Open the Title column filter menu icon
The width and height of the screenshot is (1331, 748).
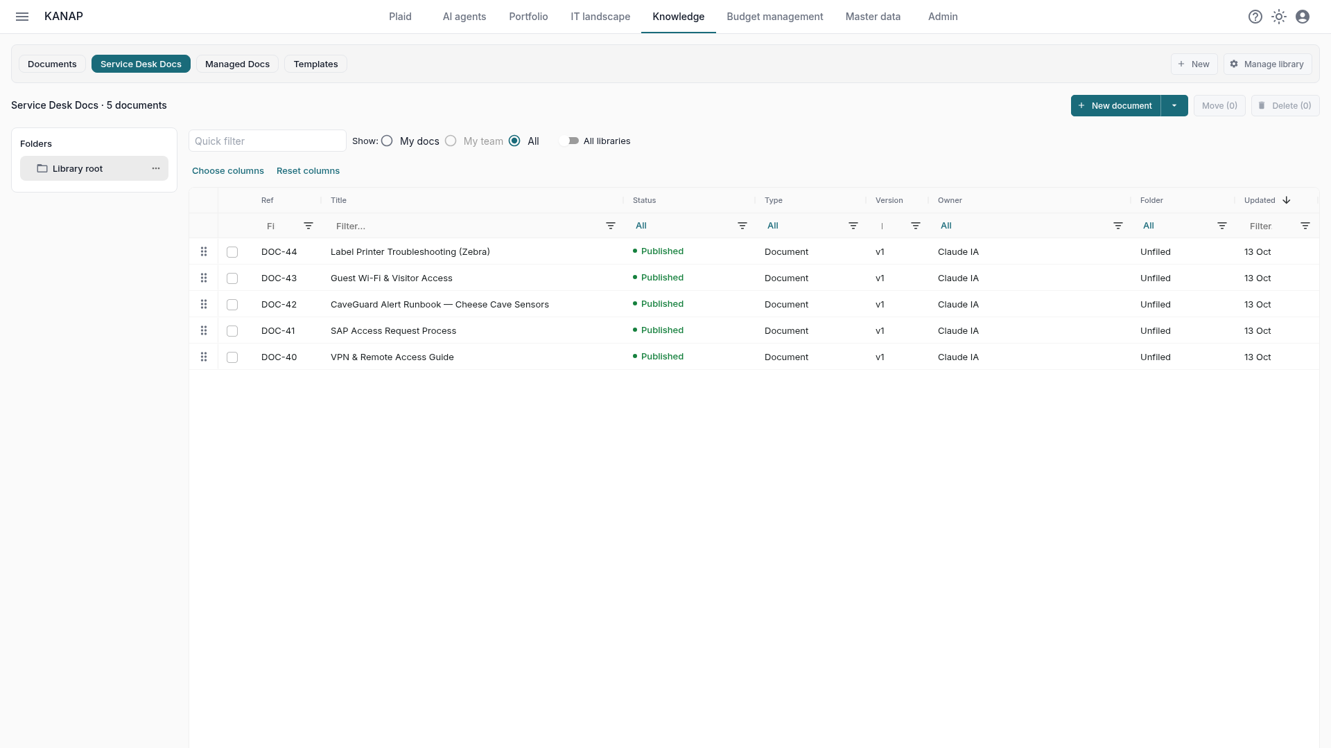click(611, 226)
